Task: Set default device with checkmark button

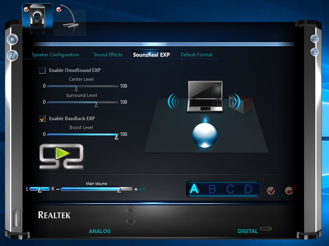Action: (271, 190)
